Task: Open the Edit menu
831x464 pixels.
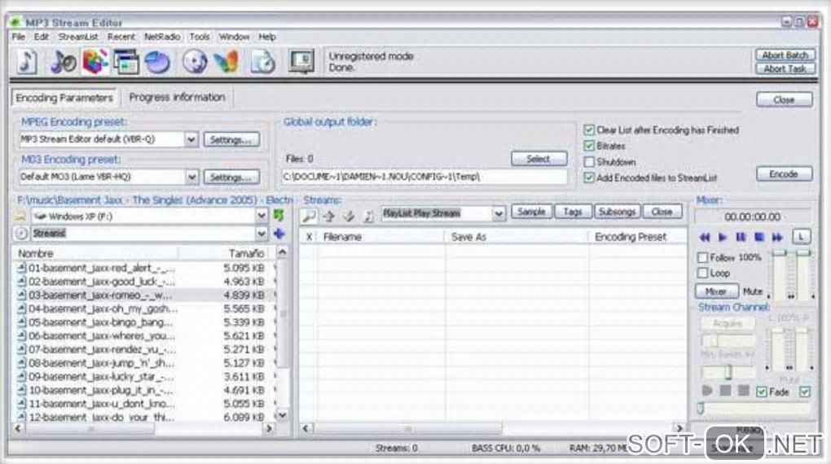Action: click(42, 37)
